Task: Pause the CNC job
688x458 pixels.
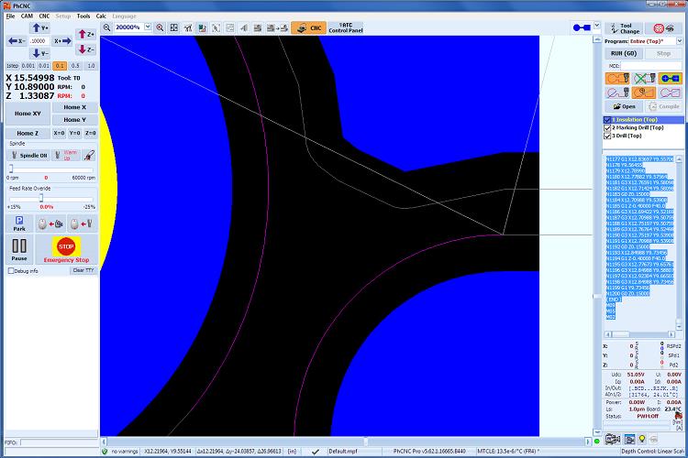Action: pyautogui.click(x=19, y=249)
